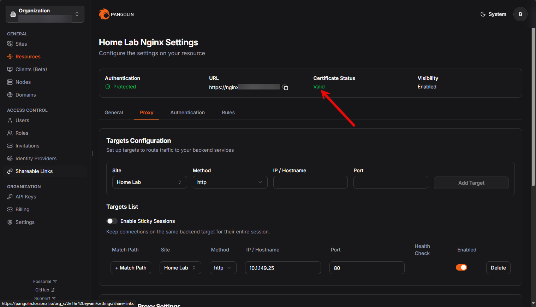Click the Protected authentication status
Screen dimensions: 536x307
pos(120,87)
